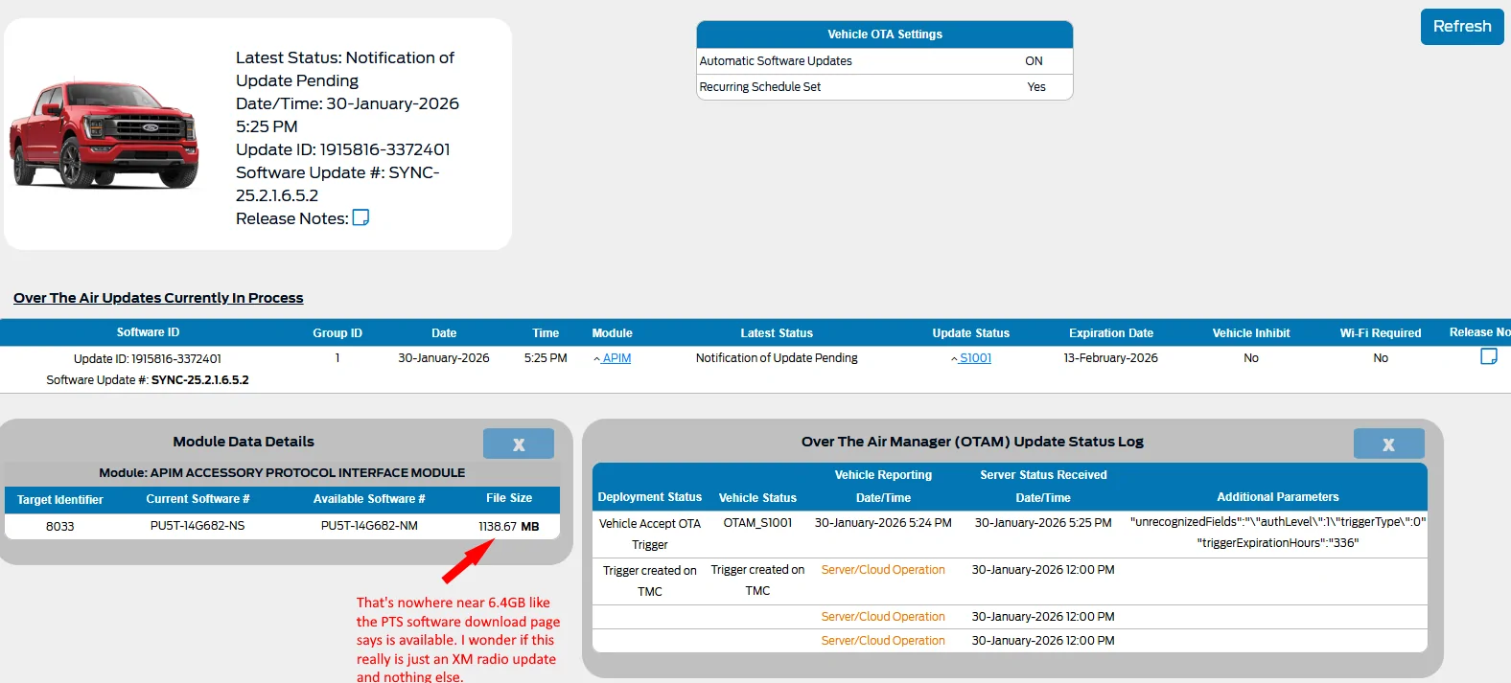
Task: Click the Date column header in the updates table
Action: (x=444, y=333)
